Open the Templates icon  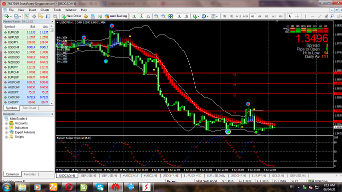tap(213, 16)
